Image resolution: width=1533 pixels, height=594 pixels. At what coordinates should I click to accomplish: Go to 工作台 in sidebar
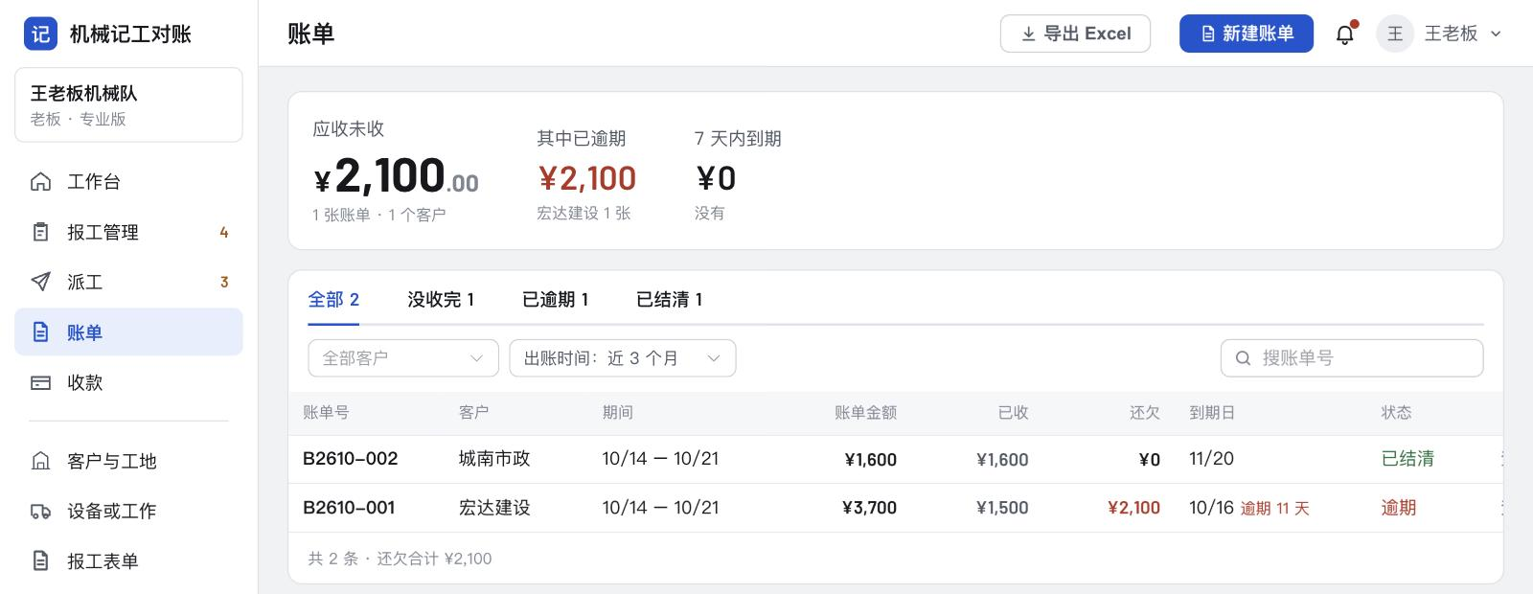(128, 182)
